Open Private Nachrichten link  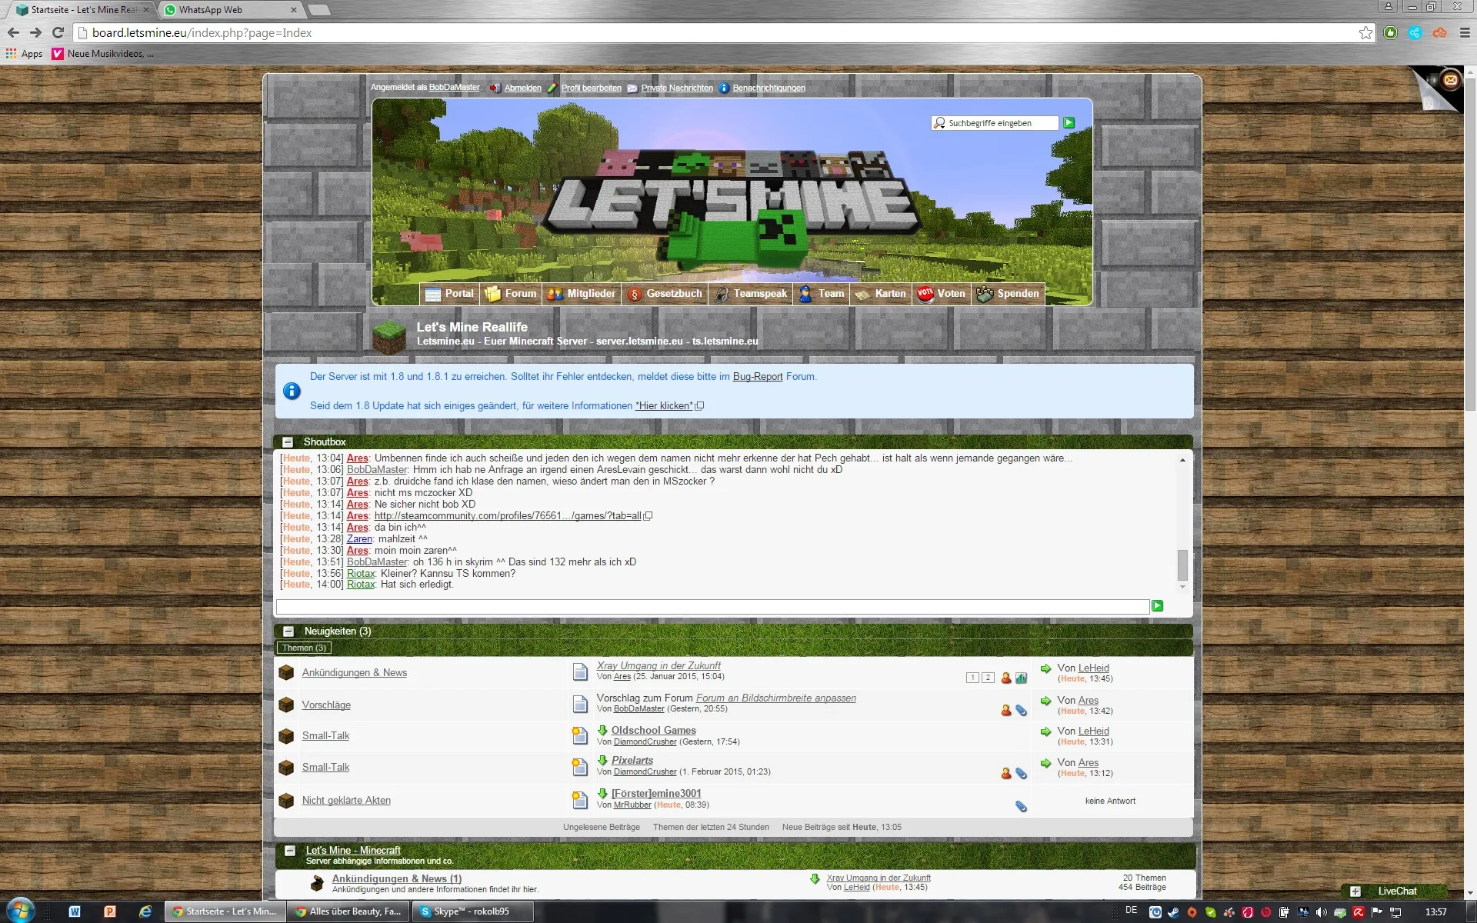tap(677, 88)
